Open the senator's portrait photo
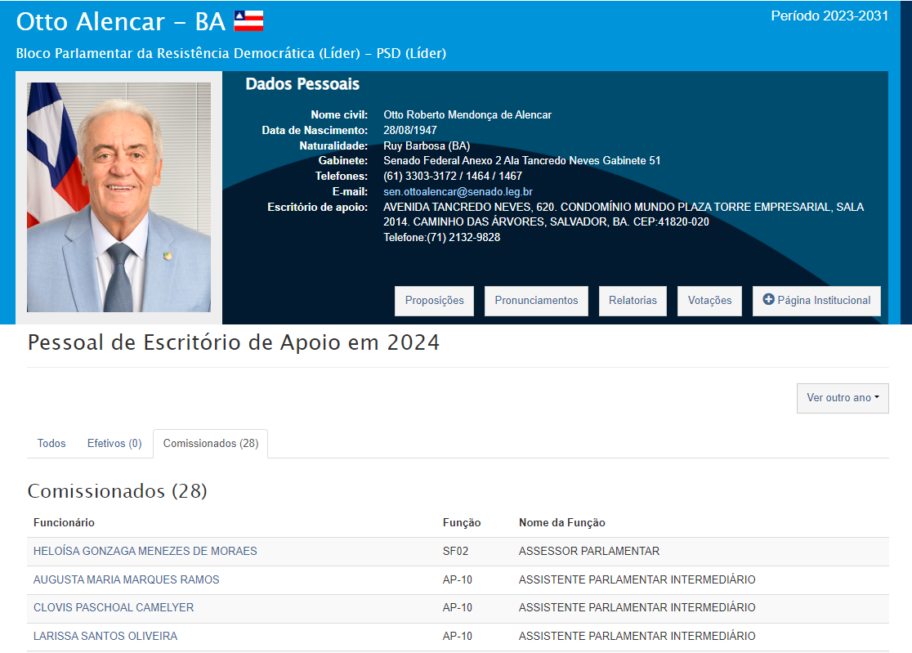The height and width of the screenshot is (653, 912). [x=118, y=197]
